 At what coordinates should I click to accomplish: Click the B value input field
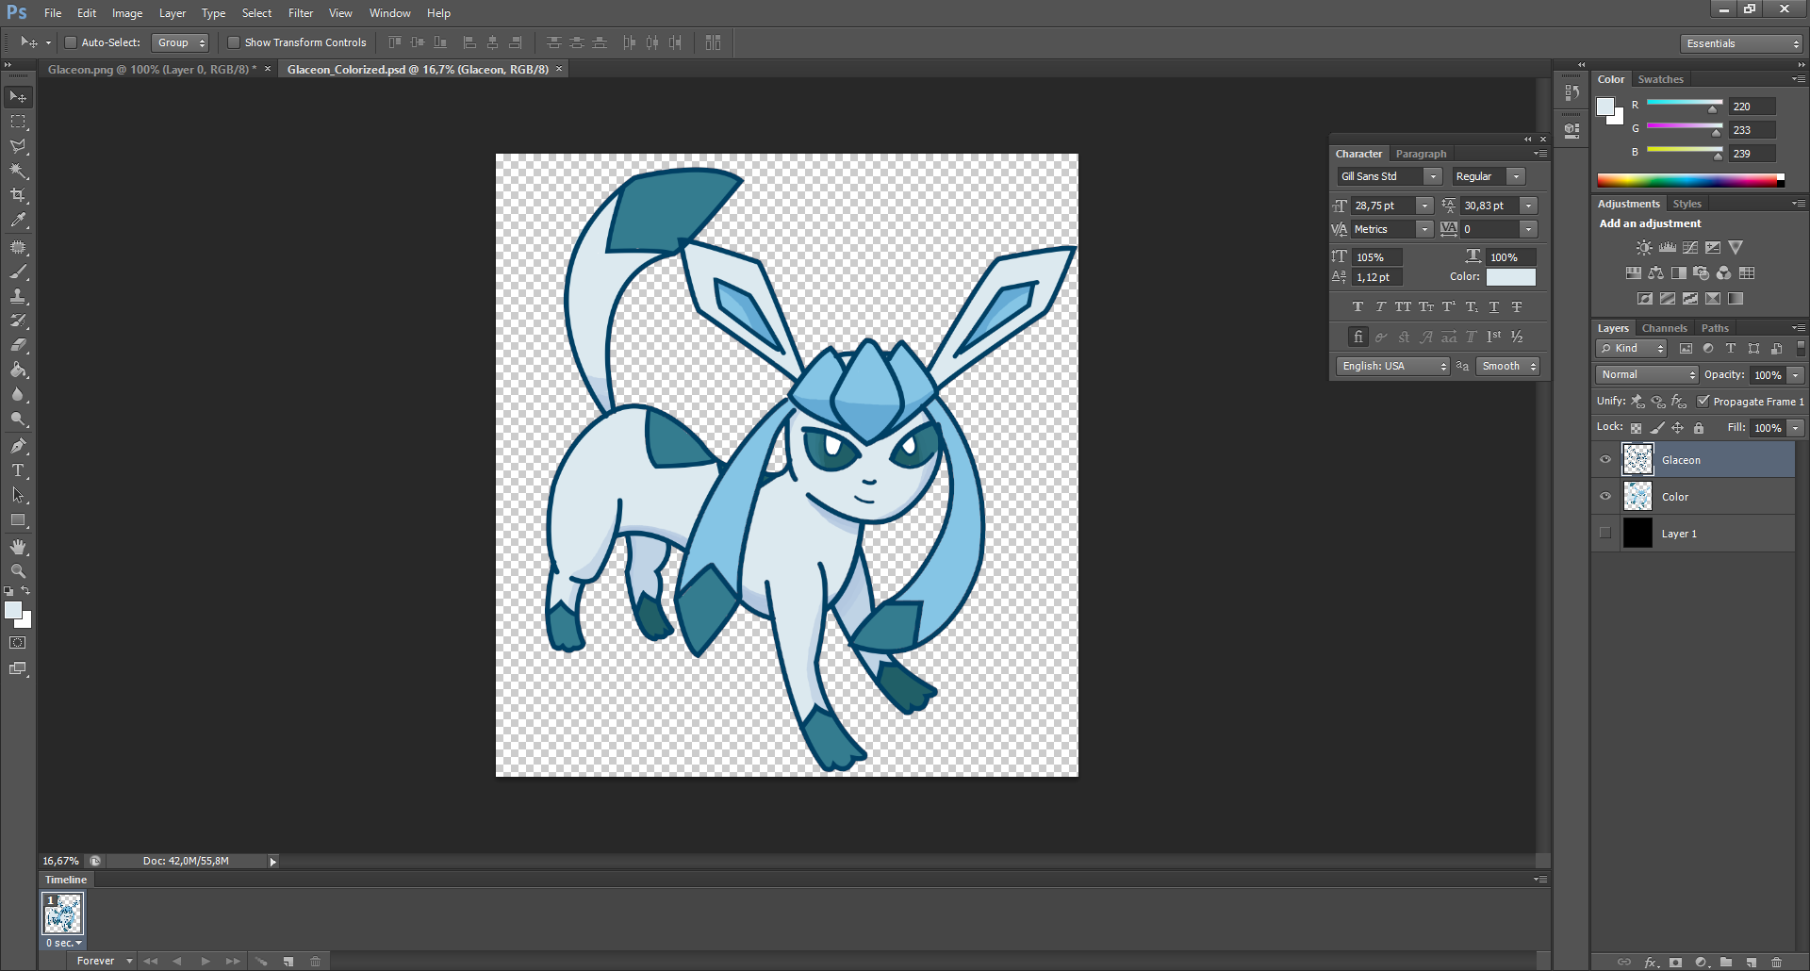click(x=1752, y=154)
